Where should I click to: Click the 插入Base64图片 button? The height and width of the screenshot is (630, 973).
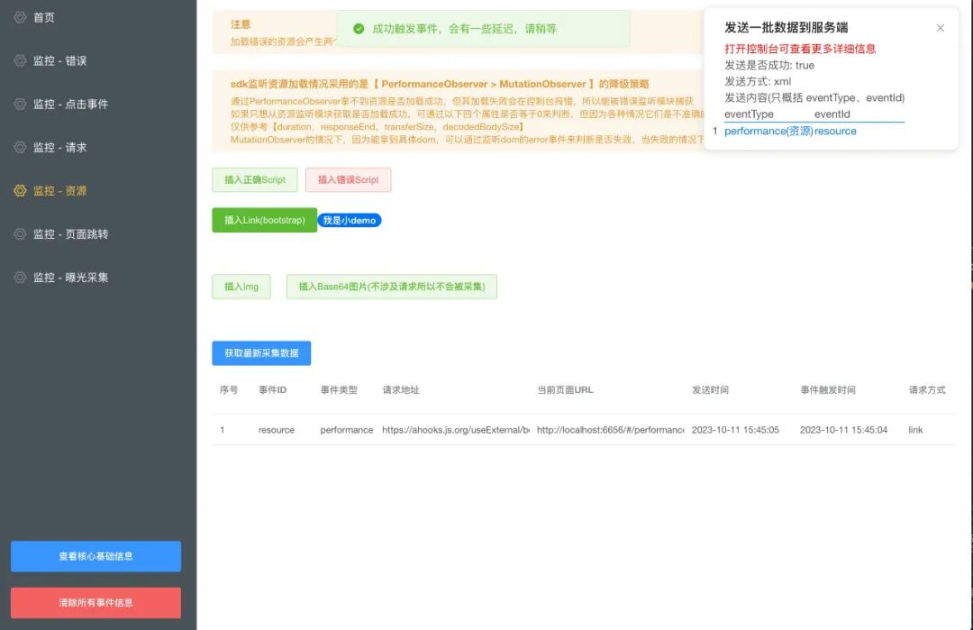391,286
